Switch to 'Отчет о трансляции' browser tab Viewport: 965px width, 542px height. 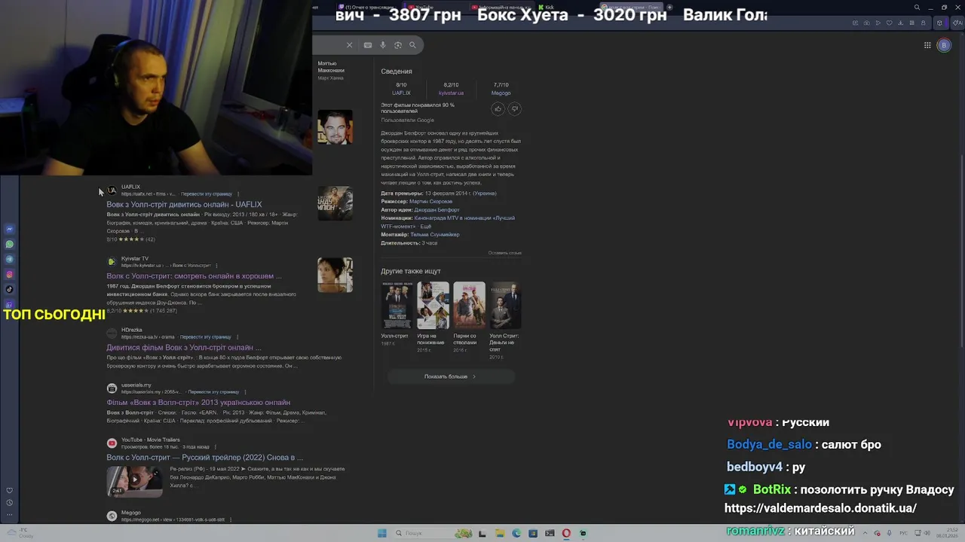pyautogui.click(x=368, y=8)
